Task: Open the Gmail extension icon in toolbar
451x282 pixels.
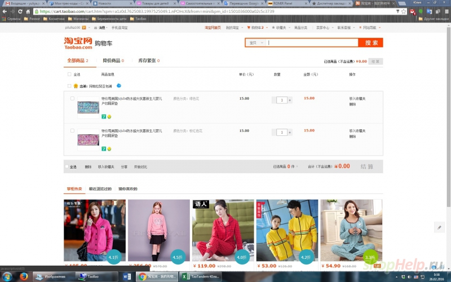Action: click(413, 12)
